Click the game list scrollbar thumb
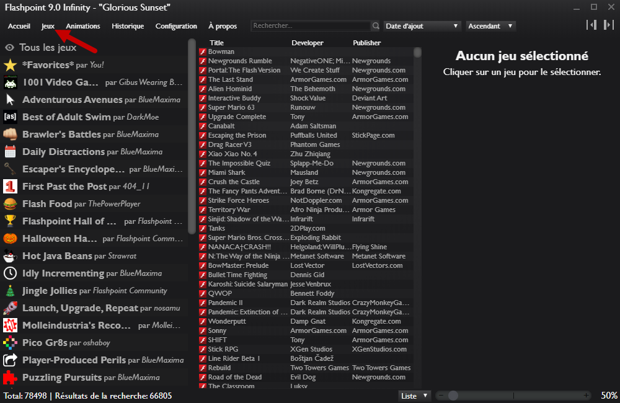The width and height of the screenshot is (620, 403). click(417, 53)
